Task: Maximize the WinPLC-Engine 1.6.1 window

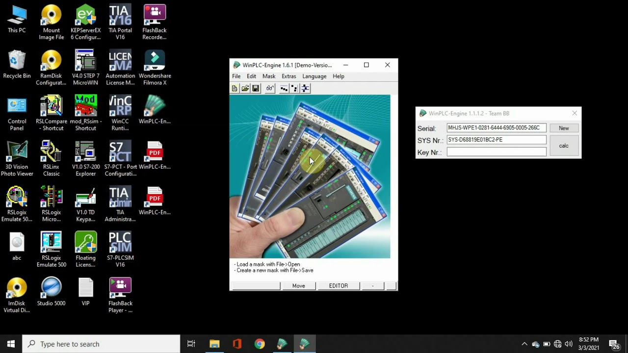Action: pyautogui.click(x=366, y=65)
